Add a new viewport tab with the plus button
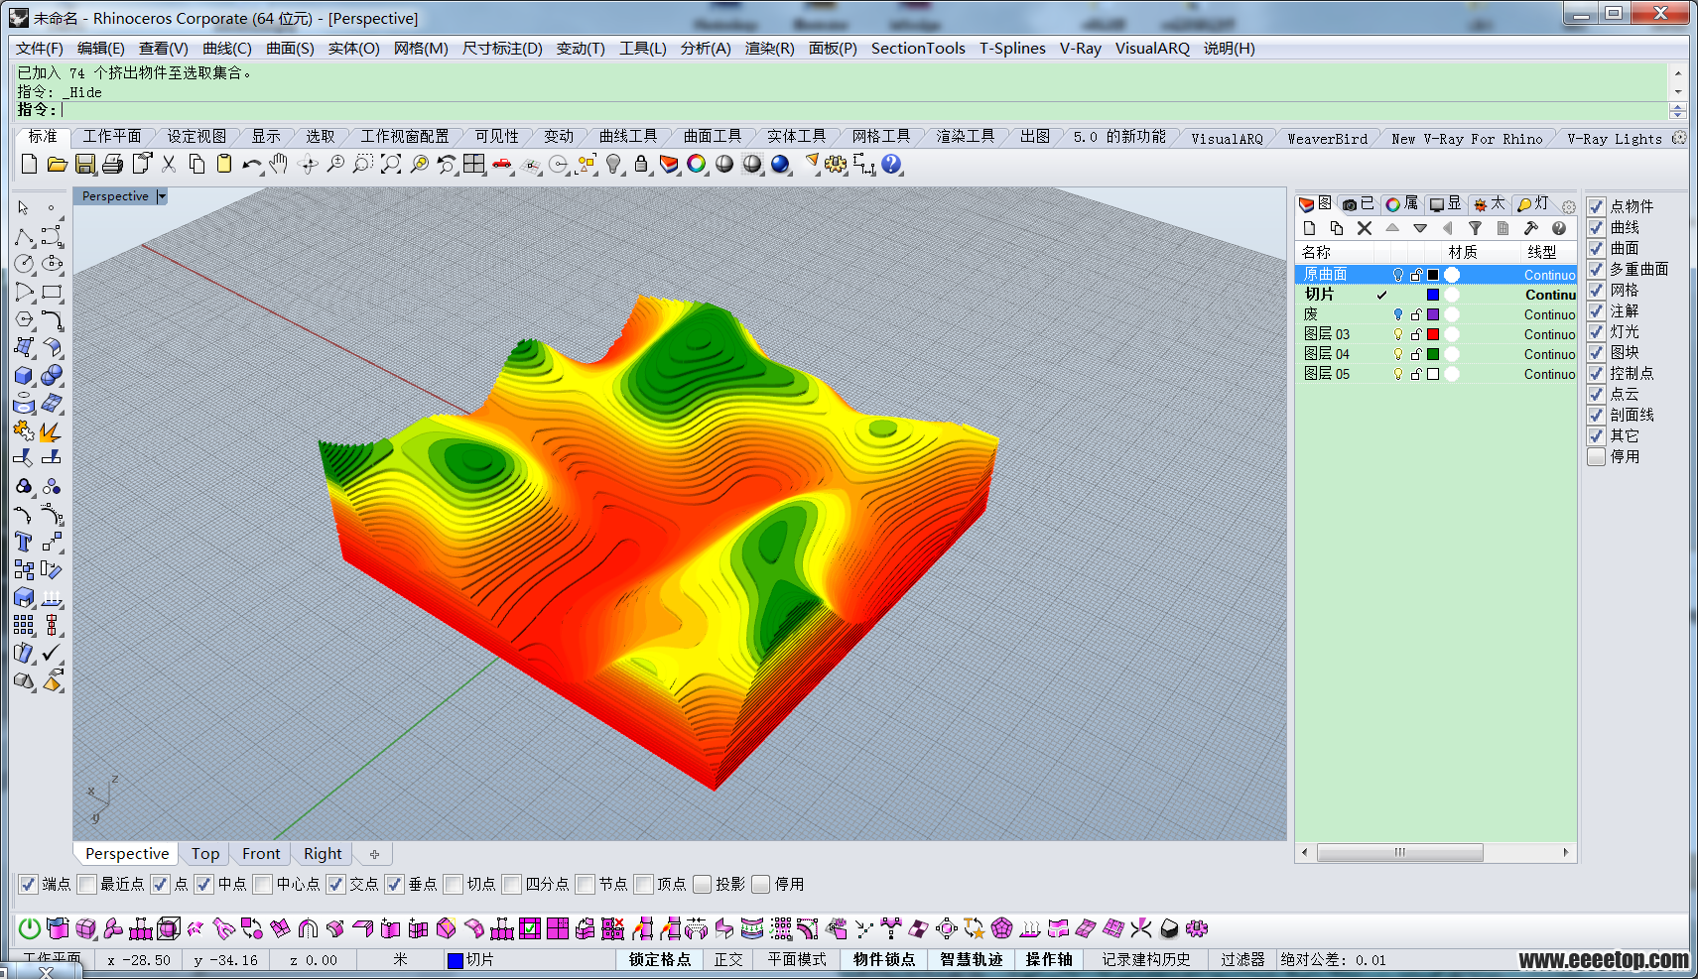This screenshot has height=979, width=1698. coord(374,854)
